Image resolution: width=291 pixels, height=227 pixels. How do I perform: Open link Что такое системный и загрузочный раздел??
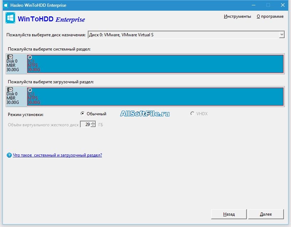click(x=57, y=155)
